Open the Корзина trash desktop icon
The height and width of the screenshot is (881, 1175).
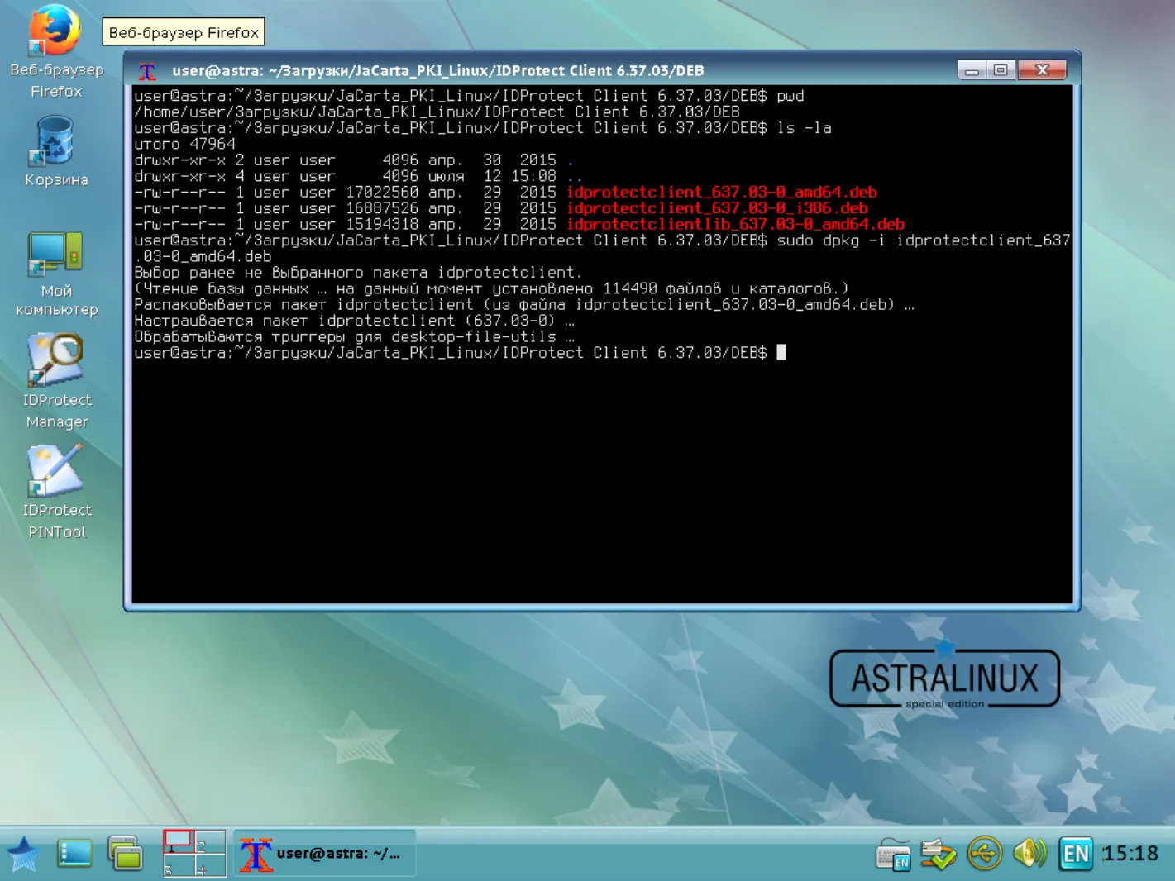(x=55, y=151)
